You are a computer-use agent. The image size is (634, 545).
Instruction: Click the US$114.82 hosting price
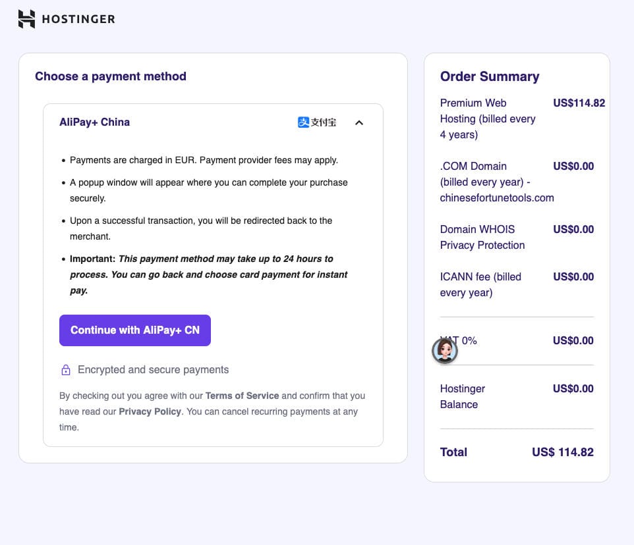(579, 103)
